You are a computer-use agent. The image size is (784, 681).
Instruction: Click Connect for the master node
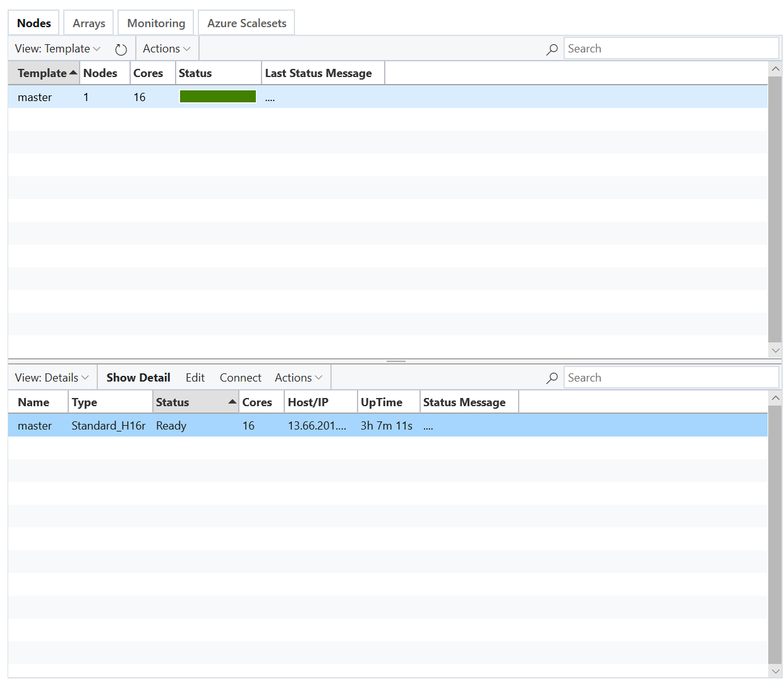pyautogui.click(x=240, y=377)
